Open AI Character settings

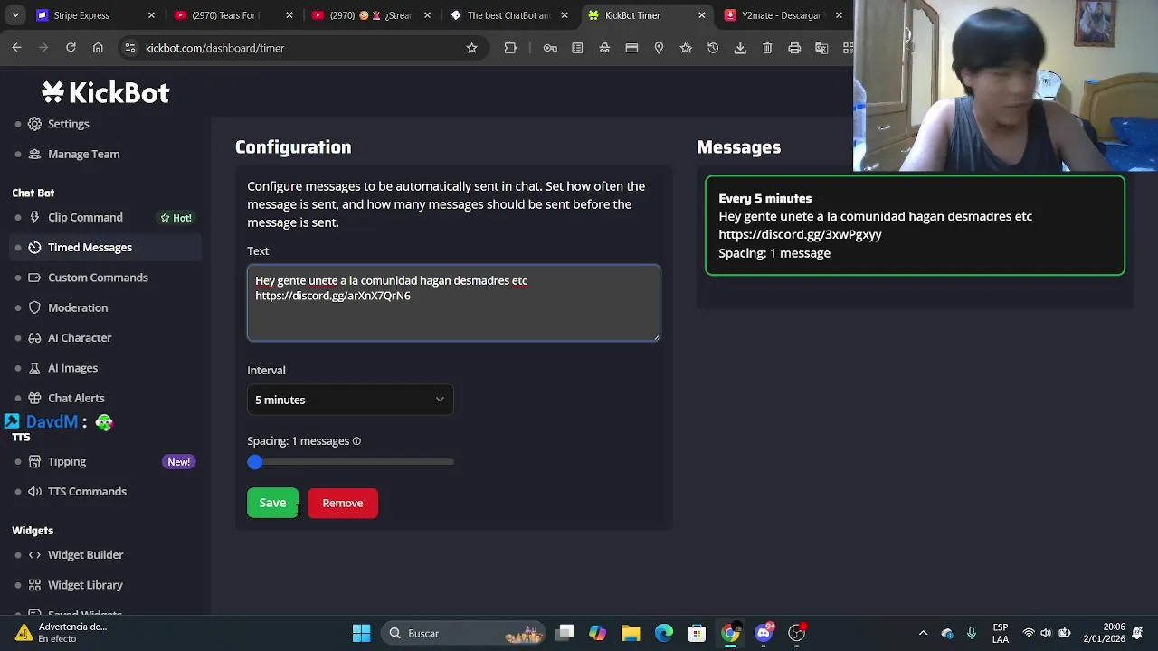coord(80,337)
